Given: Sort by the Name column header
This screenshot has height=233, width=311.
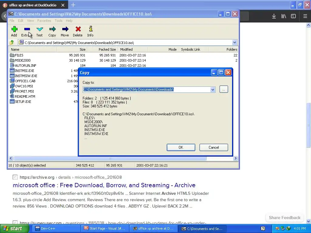Looking at the screenshot, I should (33, 49).
